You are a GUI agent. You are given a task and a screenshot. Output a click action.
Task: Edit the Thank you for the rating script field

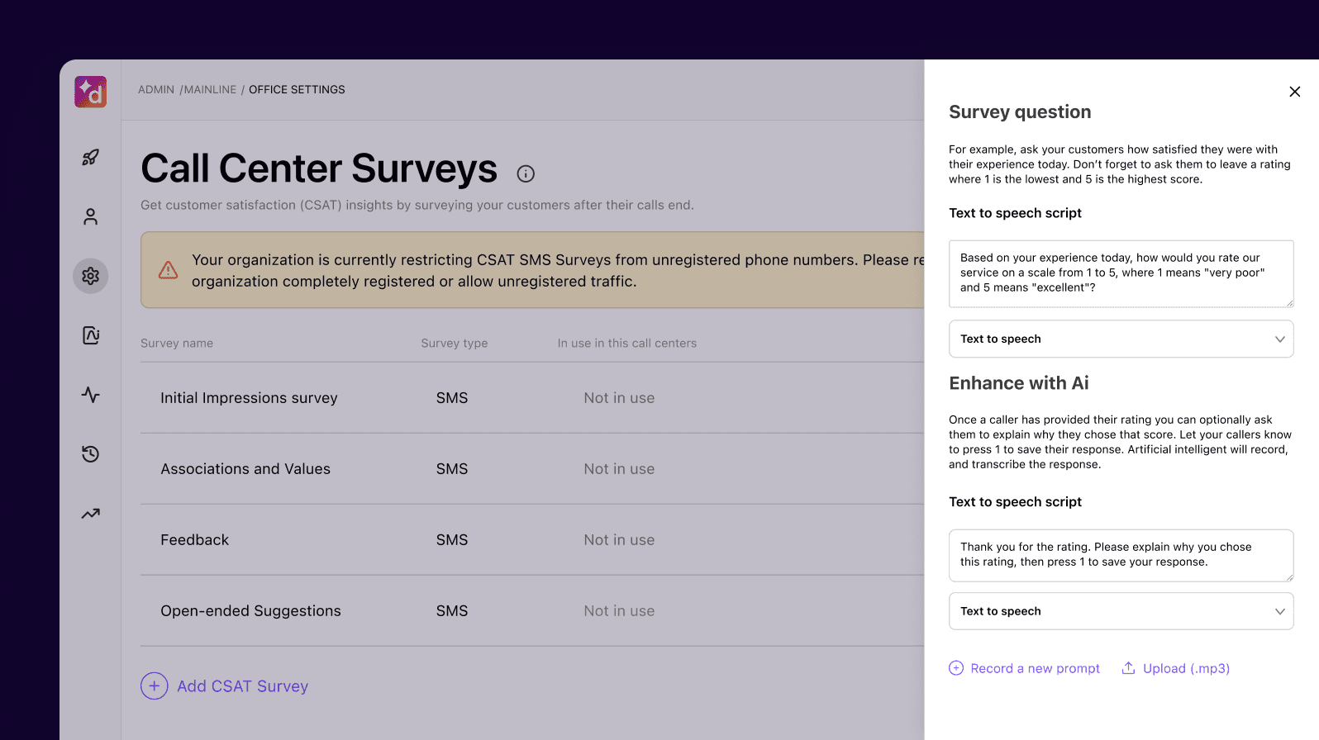(x=1121, y=555)
